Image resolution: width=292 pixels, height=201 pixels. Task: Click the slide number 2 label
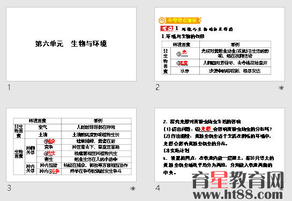click(x=158, y=87)
